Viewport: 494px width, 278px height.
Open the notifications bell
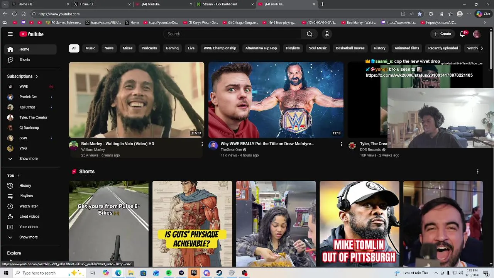tap(462, 34)
